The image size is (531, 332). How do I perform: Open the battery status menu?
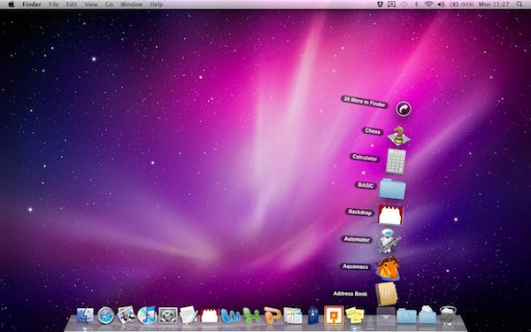click(x=461, y=4)
